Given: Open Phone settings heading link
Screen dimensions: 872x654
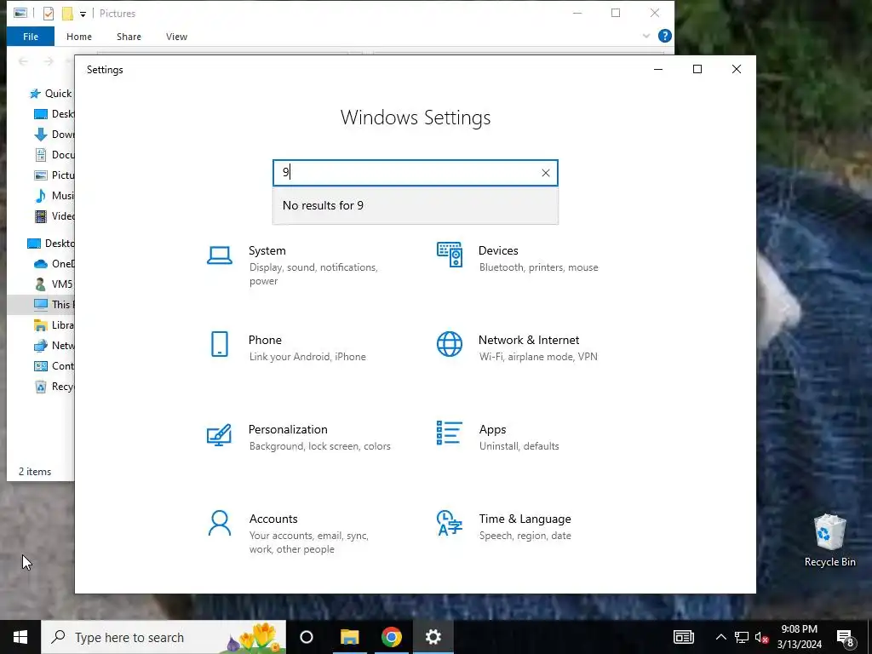Looking at the screenshot, I should click(x=265, y=340).
